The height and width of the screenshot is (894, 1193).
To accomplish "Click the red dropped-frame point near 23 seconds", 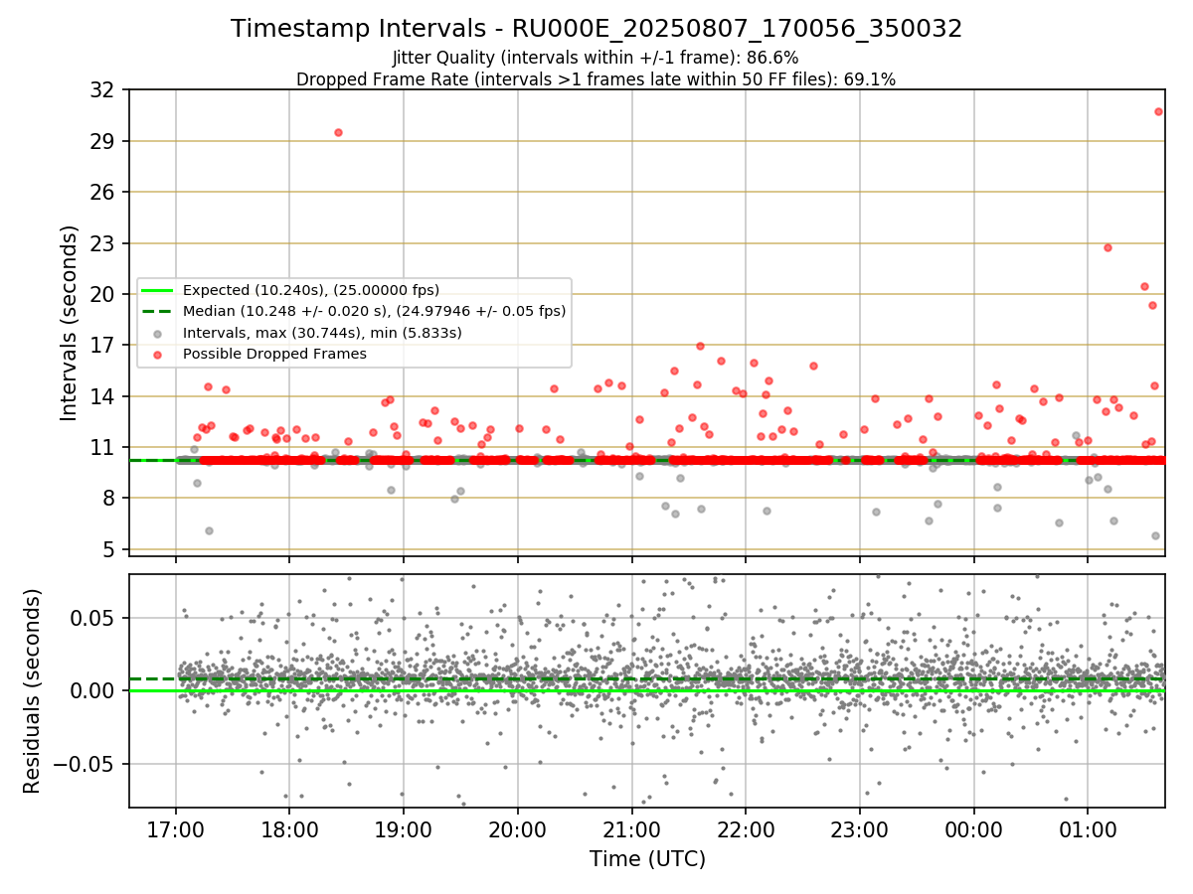I will click(1108, 247).
